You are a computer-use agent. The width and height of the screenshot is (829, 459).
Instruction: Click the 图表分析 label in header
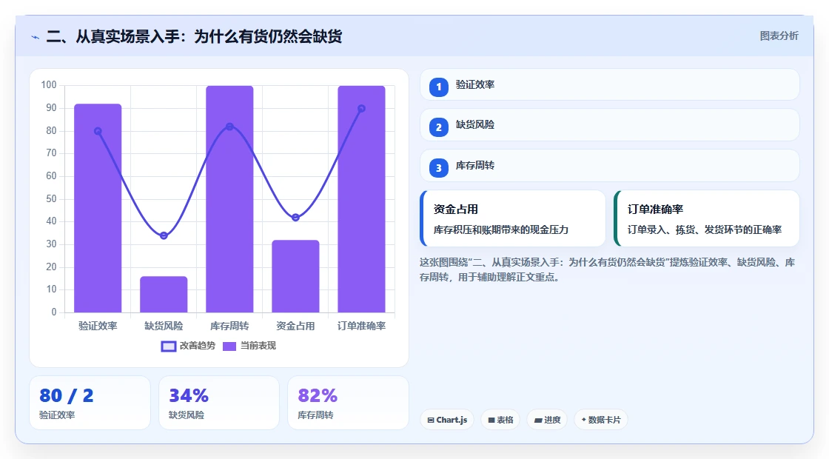(779, 36)
